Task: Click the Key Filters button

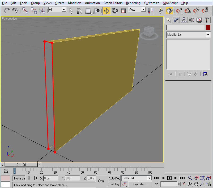Action: pyautogui.click(x=140, y=184)
